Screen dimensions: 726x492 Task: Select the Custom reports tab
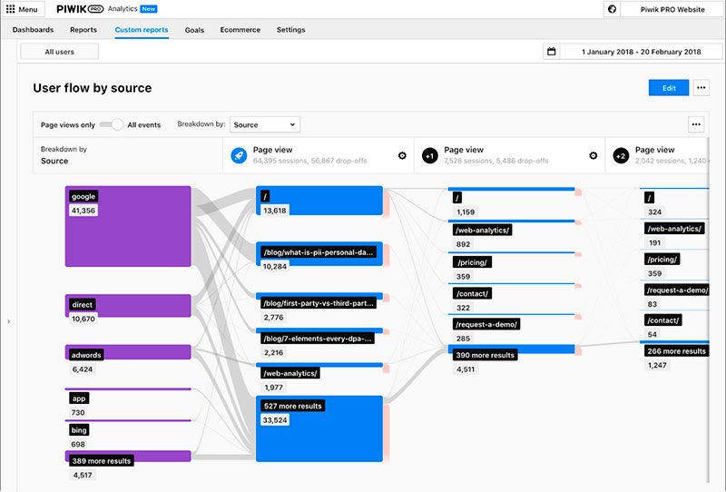pos(142,30)
